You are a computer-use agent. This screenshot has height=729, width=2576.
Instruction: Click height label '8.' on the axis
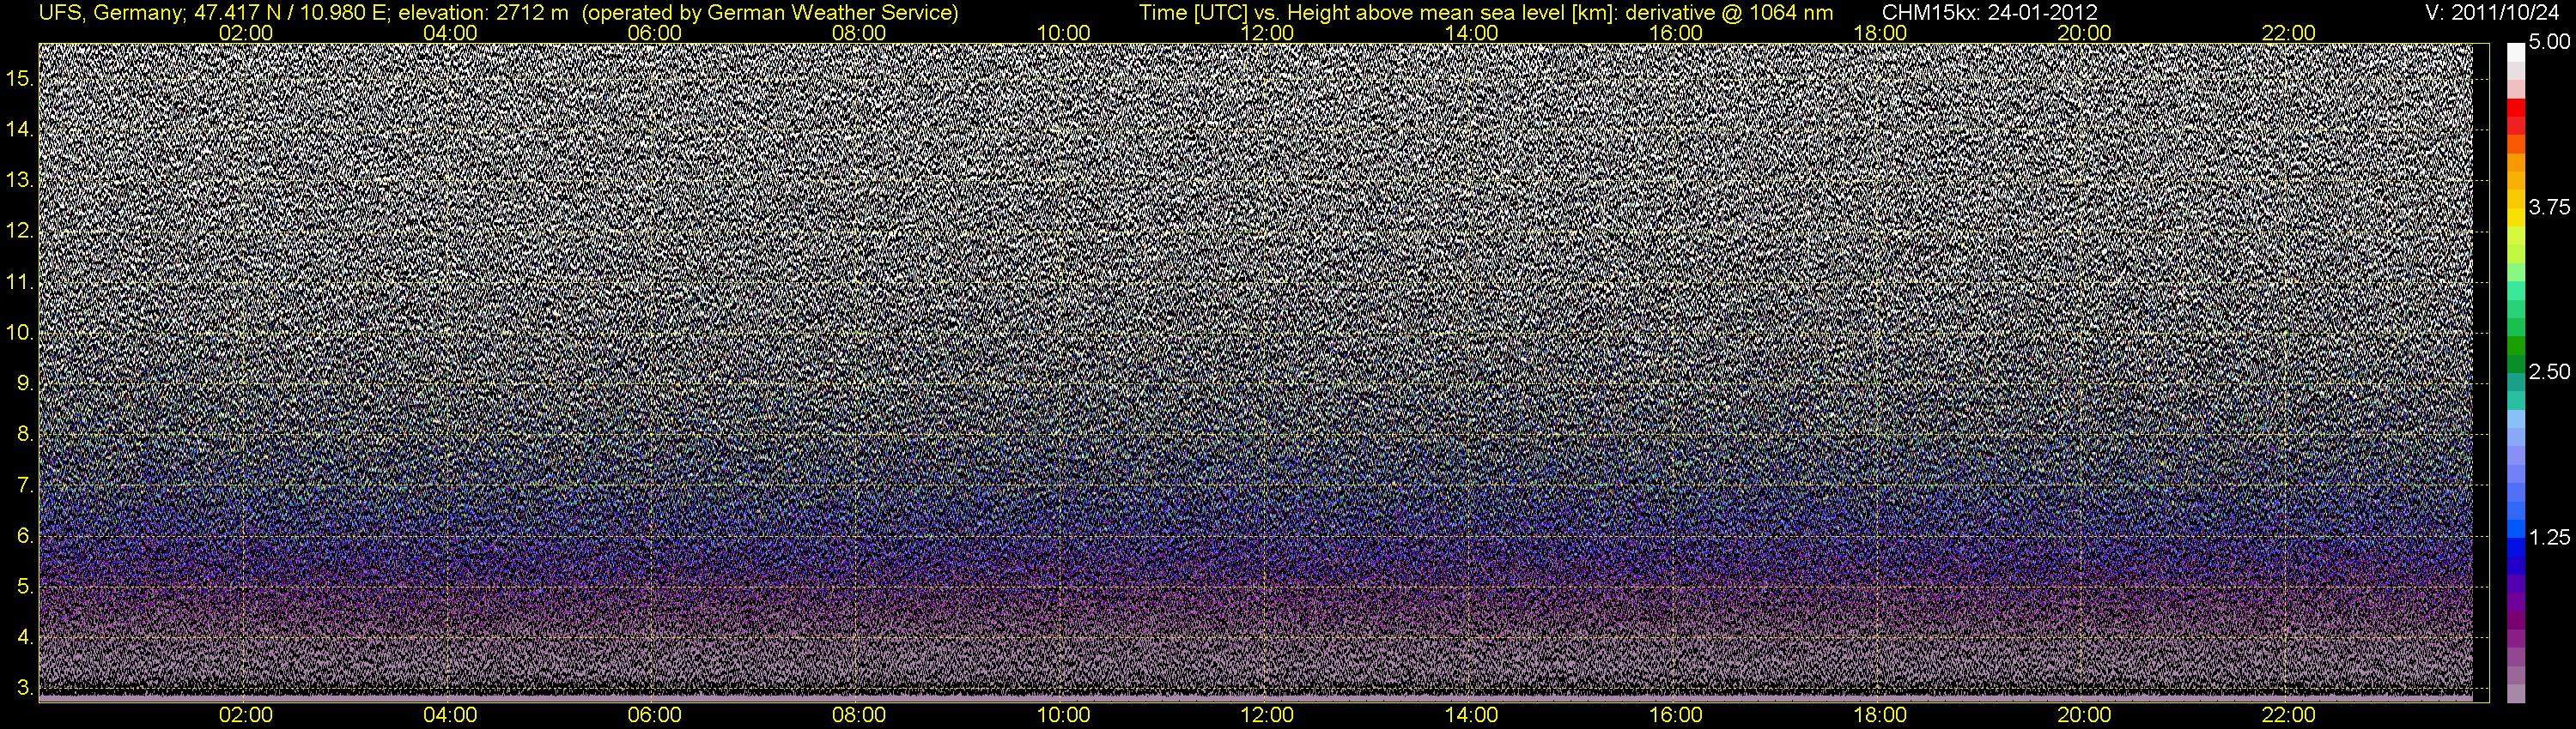25,436
